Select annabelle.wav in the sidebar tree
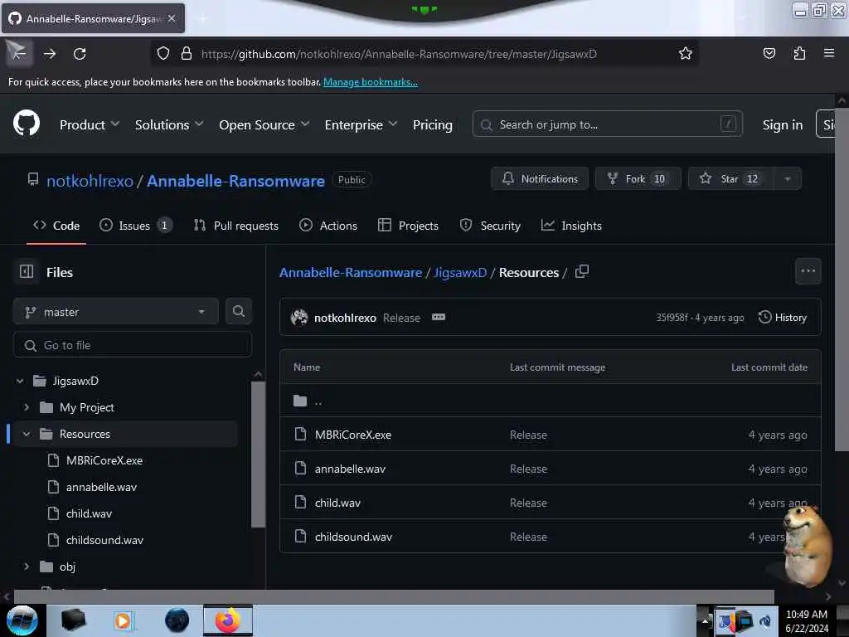 pos(101,486)
